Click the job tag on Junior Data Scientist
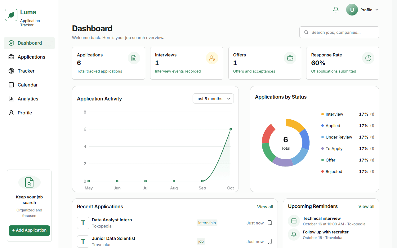Viewport: 397px width, 248px height. pos(201,241)
